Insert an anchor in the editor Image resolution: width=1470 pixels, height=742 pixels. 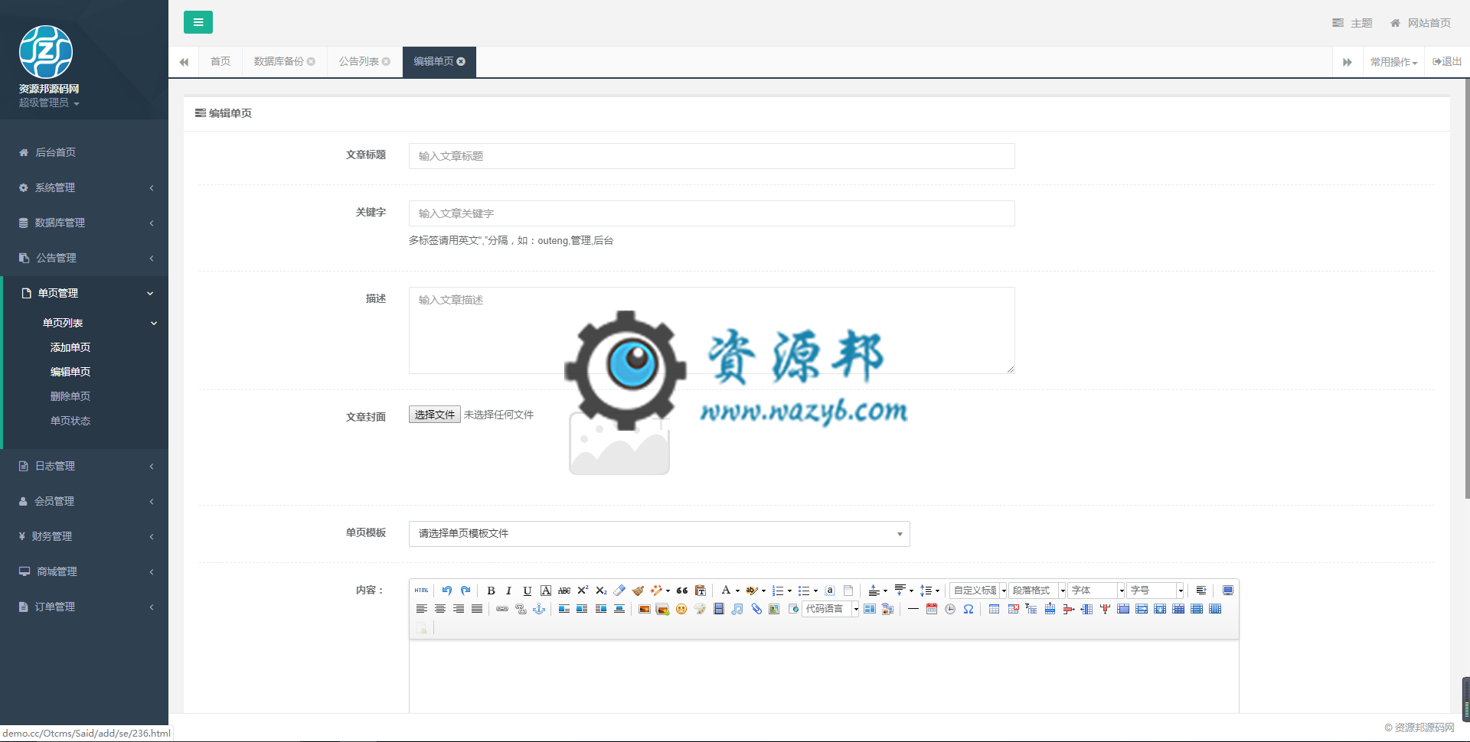(539, 609)
